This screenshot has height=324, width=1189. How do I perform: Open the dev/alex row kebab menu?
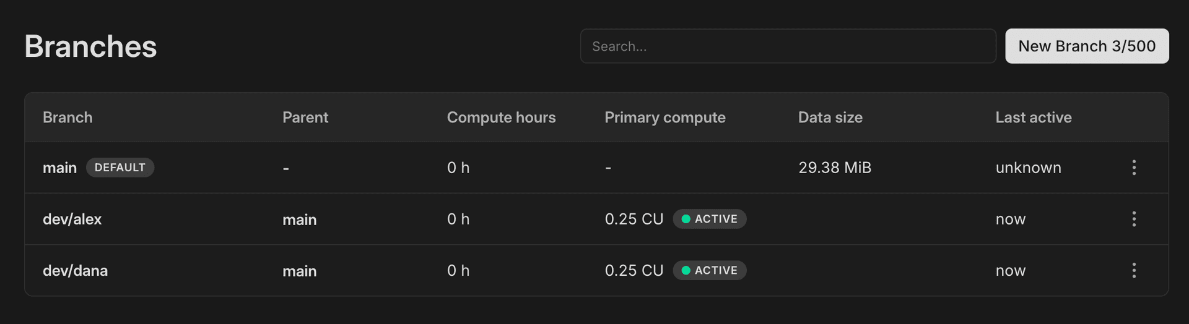(1134, 219)
